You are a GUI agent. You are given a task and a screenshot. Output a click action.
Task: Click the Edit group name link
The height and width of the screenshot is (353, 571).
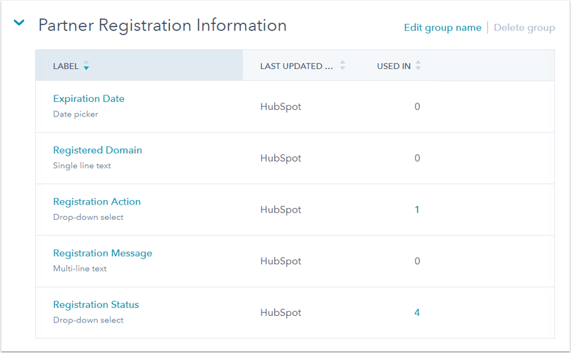[442, 27]
